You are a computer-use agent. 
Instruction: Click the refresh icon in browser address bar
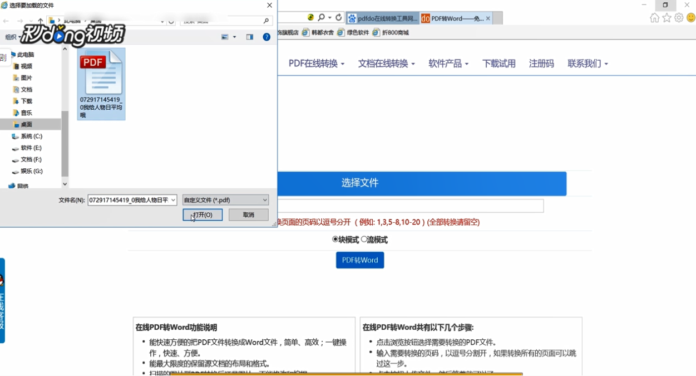[x=338, y=17]
